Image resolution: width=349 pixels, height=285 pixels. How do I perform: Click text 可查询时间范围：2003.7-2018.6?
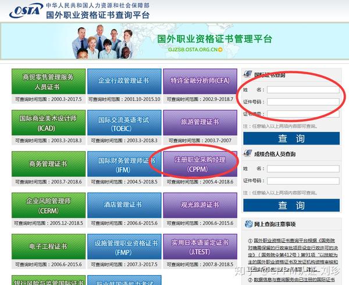(48, 182)
